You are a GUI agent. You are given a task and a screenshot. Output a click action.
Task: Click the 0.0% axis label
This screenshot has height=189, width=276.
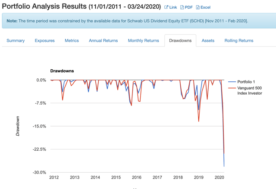point(41,80)
